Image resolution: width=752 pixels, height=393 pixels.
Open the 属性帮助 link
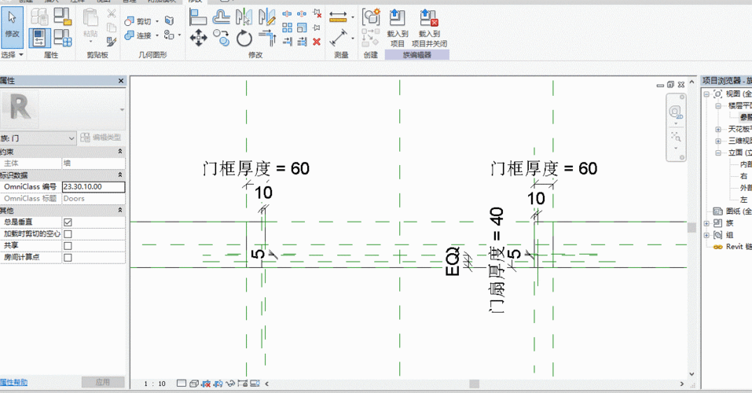[x=13, y=383]
